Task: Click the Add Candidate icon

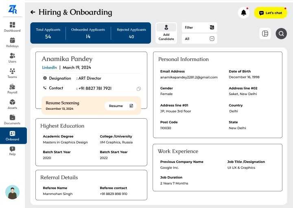Action: 166,28
